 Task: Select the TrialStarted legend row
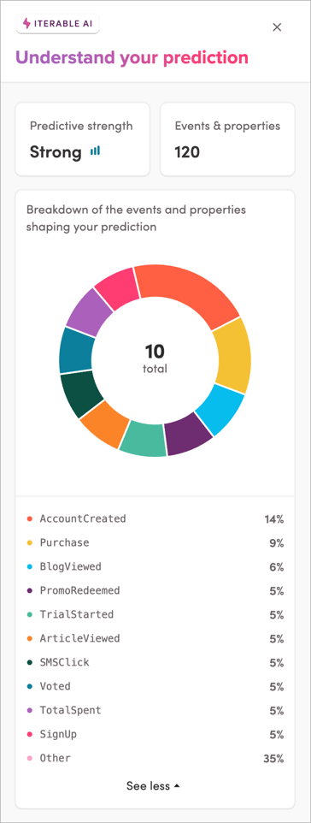[x=155, y=614]
